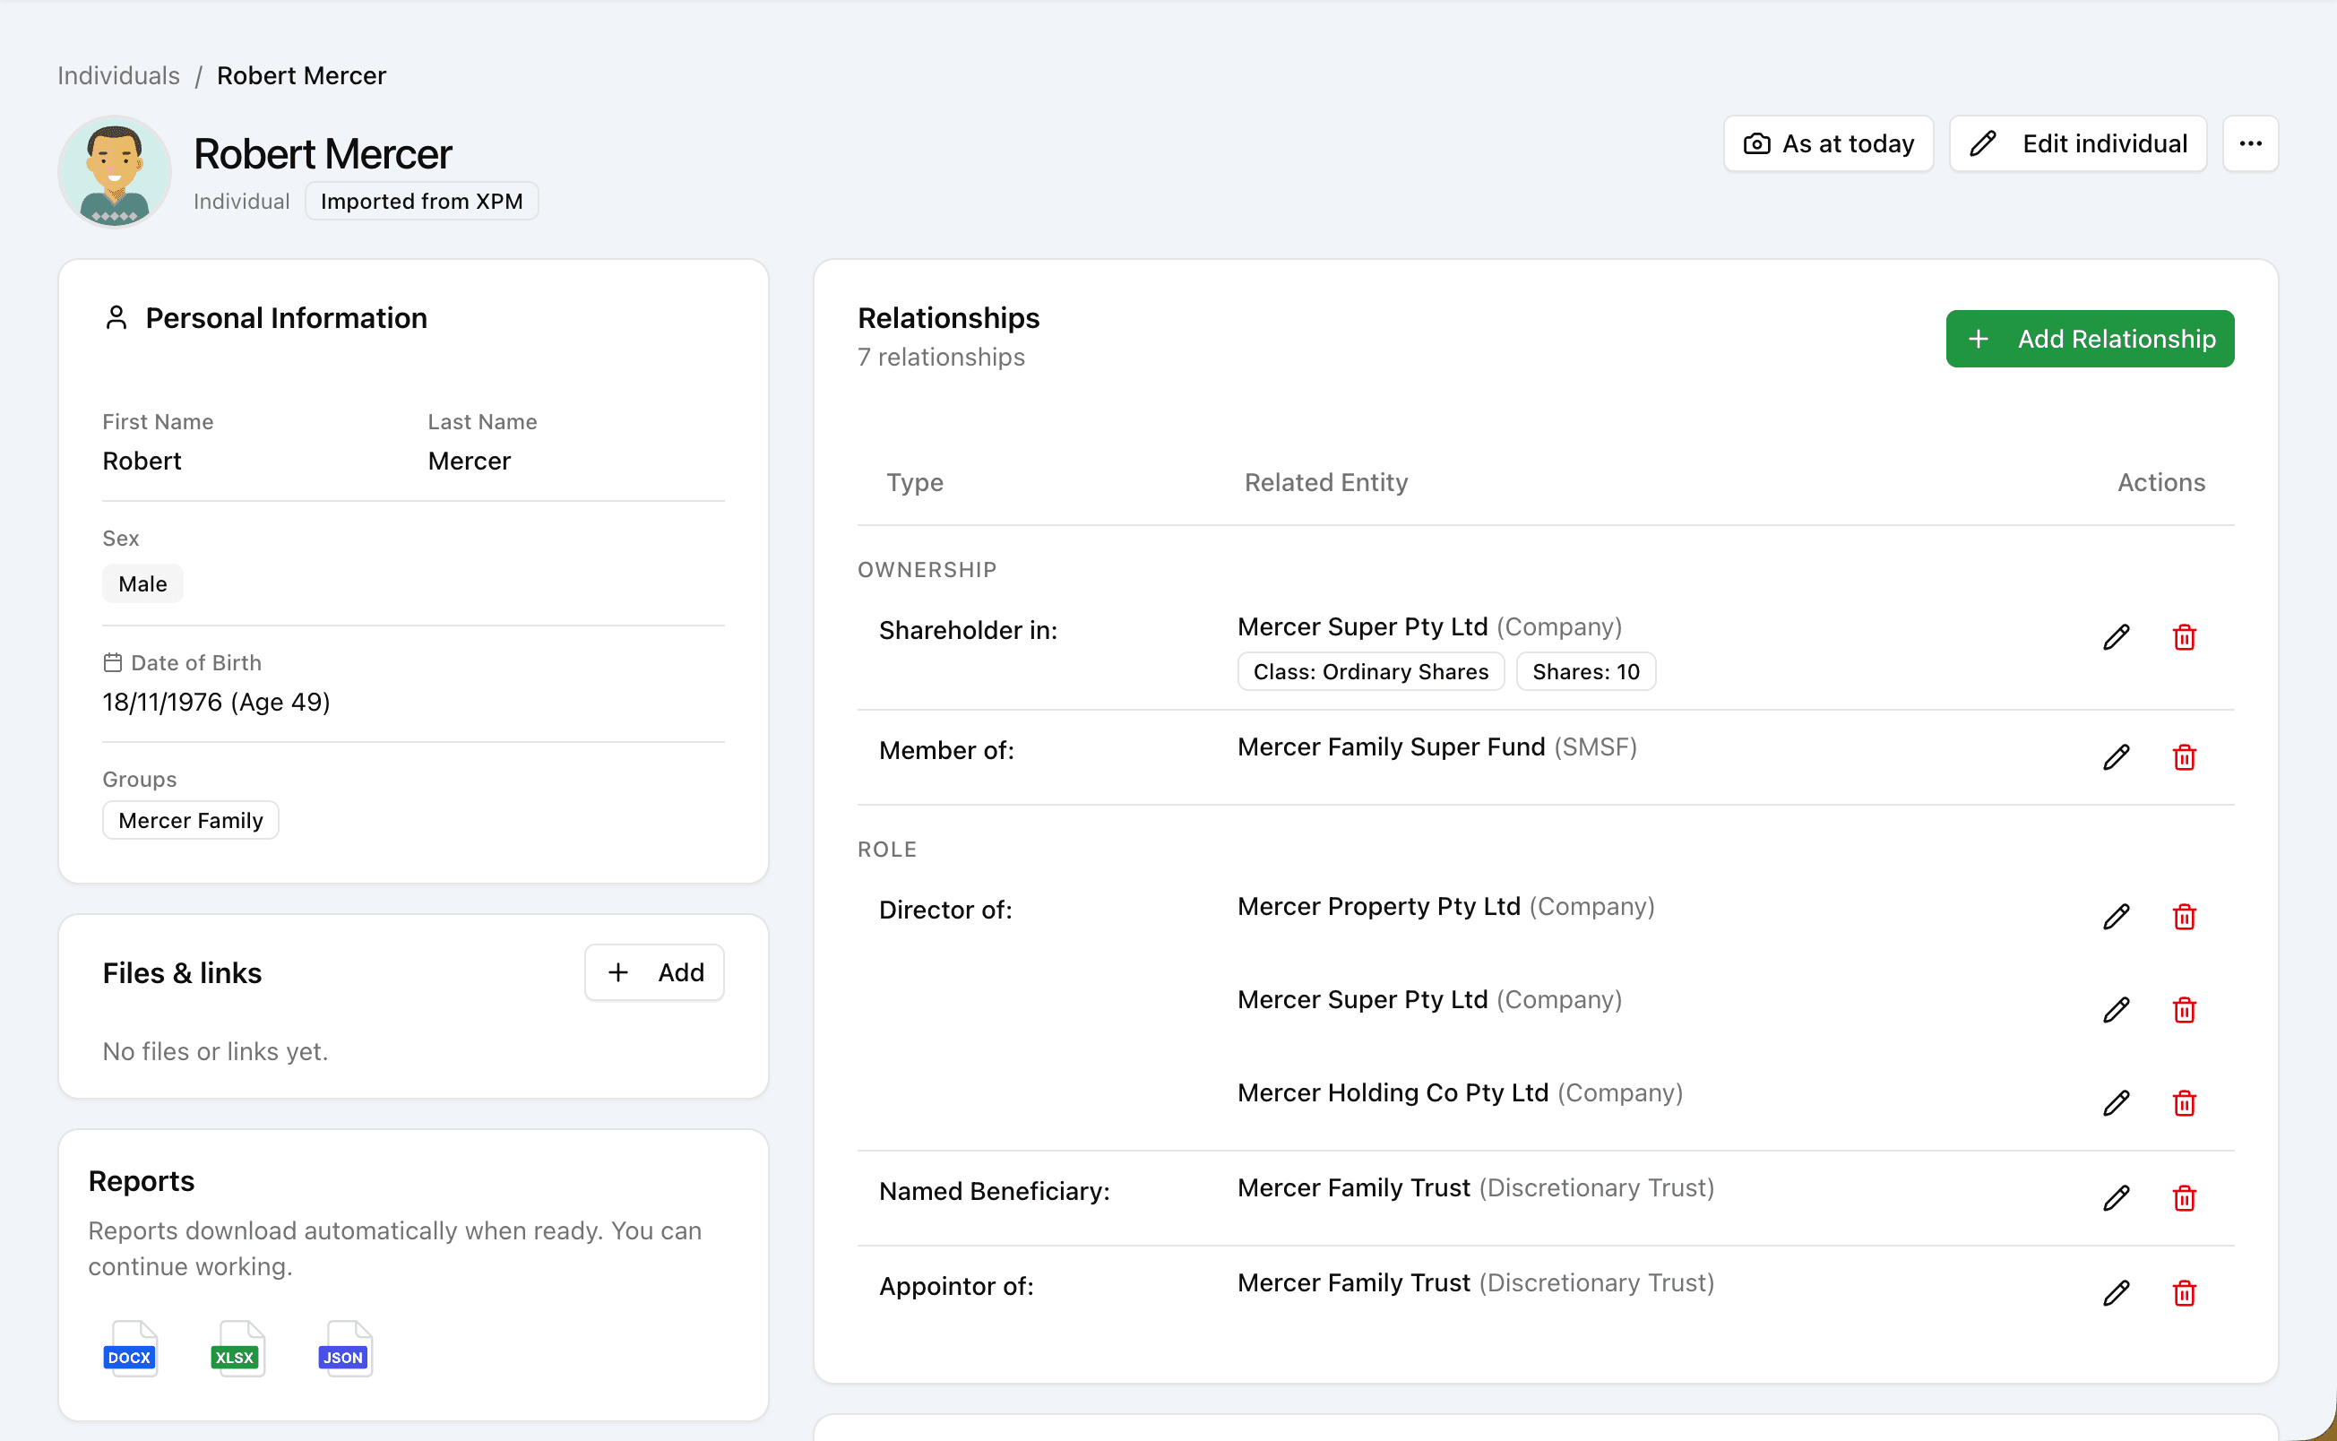Edit Director of Mercer Holding Co relationship

pyautogui.click(x=2116, y=1102)
